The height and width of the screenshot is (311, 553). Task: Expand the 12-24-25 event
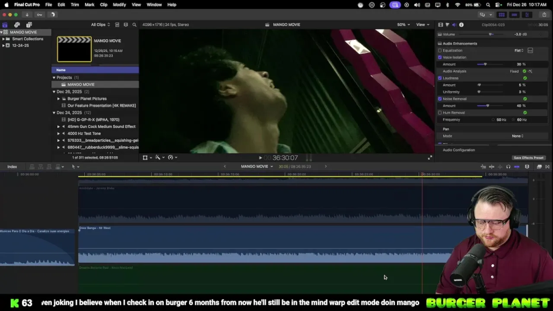tap(3, 45)
